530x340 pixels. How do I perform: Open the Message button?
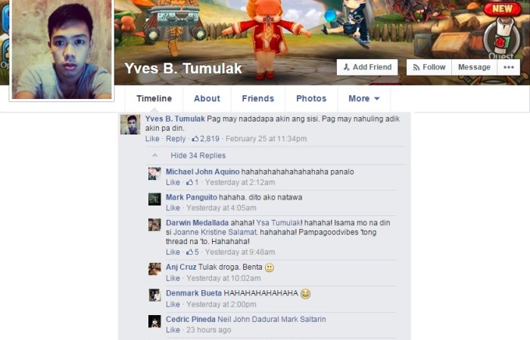pyautogui.click(x=474, y=67)
